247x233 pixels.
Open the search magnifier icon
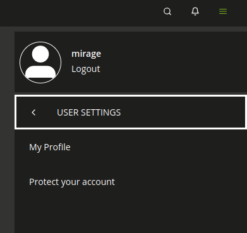pos(167,11)
